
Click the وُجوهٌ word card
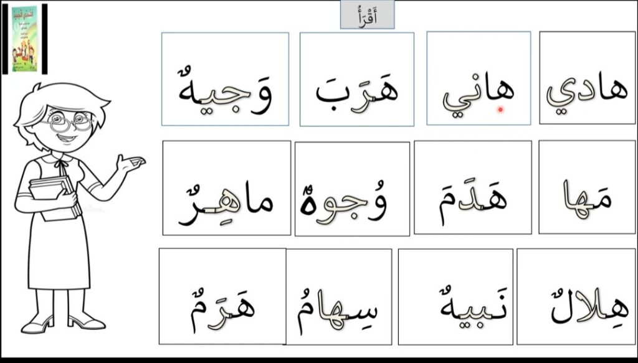tap(352, 189)
